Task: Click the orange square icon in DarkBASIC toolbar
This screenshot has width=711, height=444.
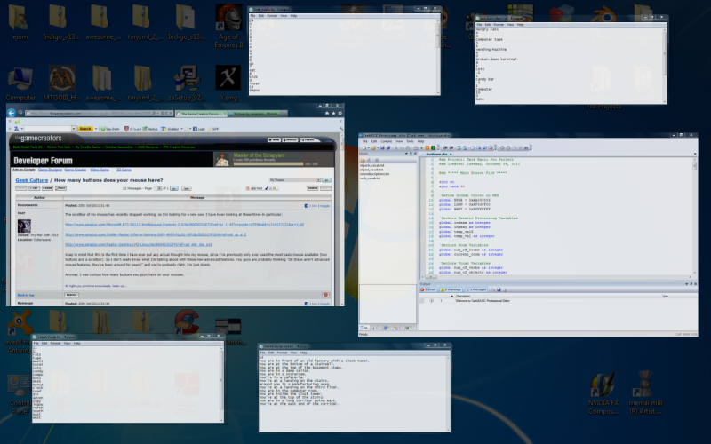Action: coord(427,148)
